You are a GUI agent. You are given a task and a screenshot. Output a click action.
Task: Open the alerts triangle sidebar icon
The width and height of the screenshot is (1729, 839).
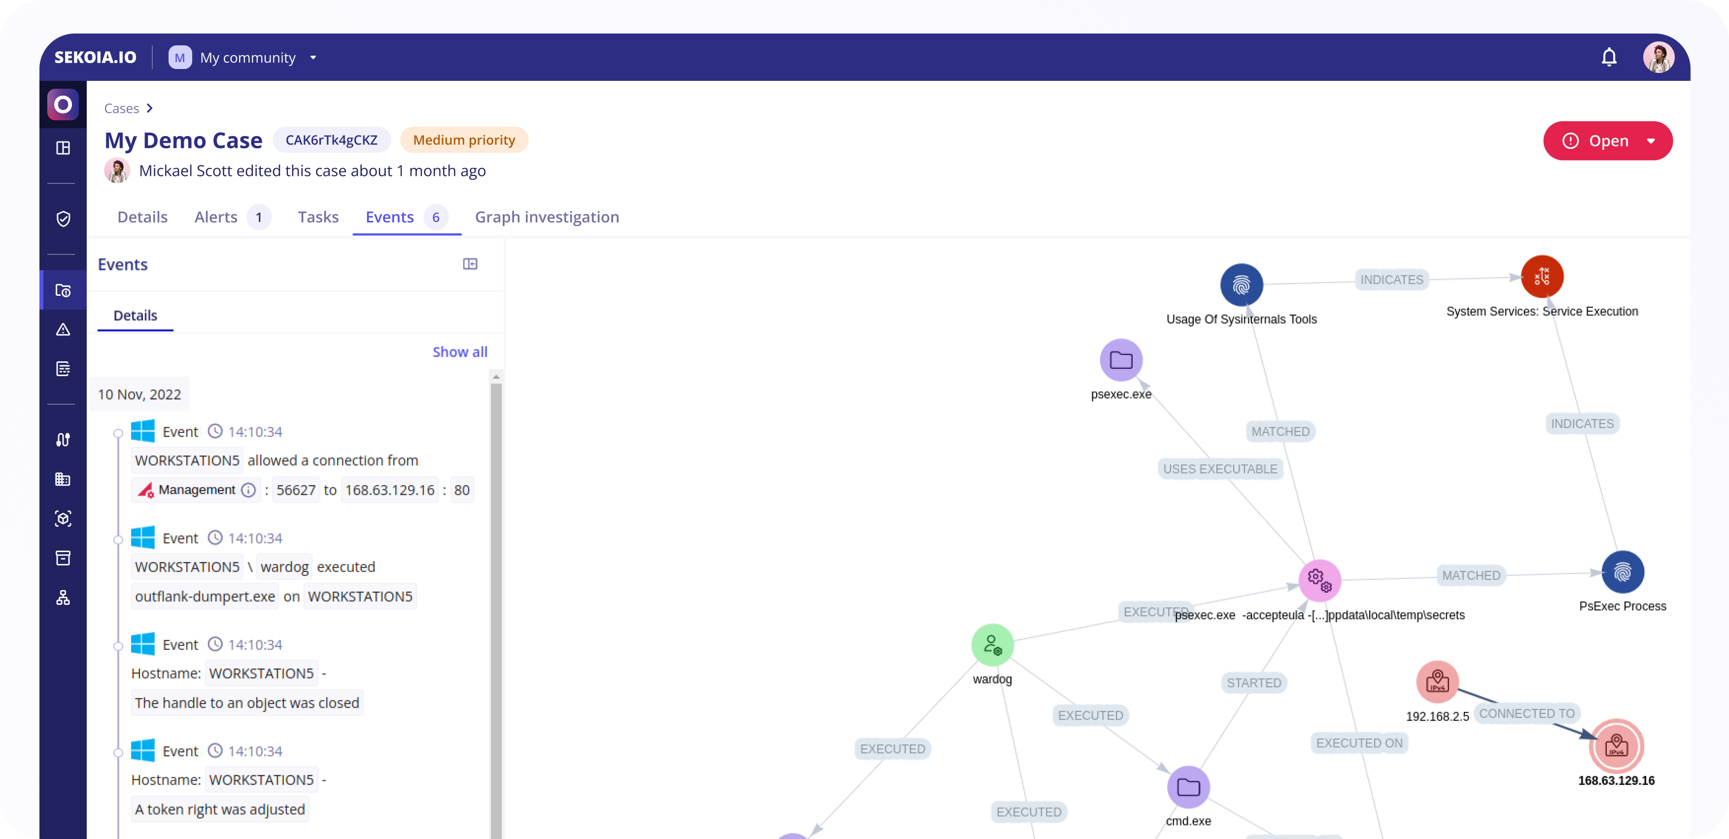(x=63, y=330)
